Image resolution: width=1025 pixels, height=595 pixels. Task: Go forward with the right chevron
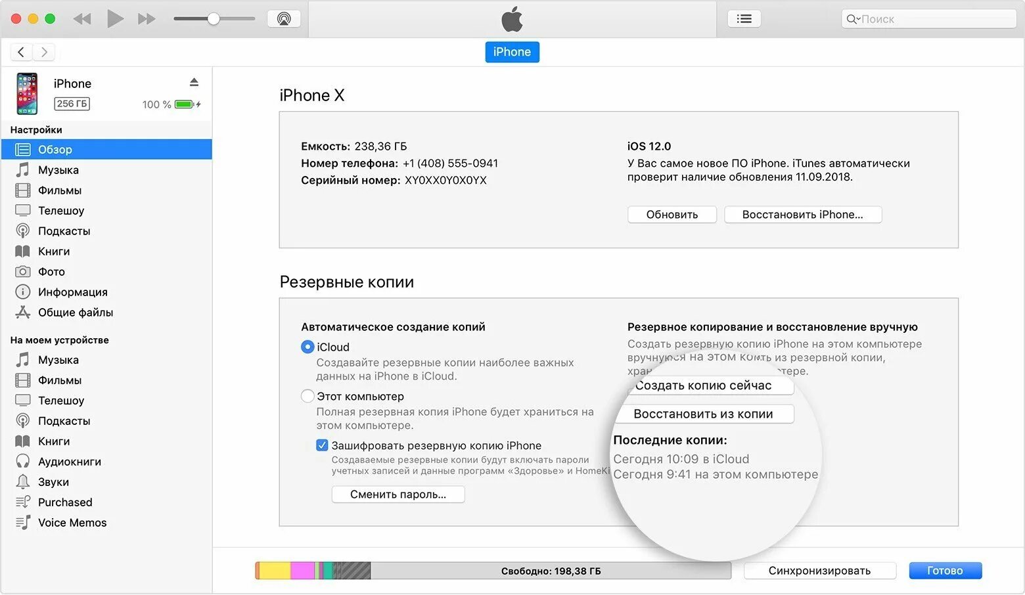tap(44, 52)
